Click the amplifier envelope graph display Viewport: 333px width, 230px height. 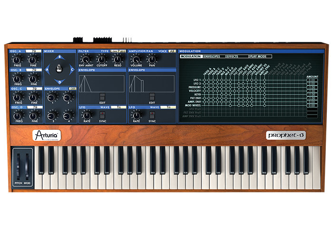point(152,84)
